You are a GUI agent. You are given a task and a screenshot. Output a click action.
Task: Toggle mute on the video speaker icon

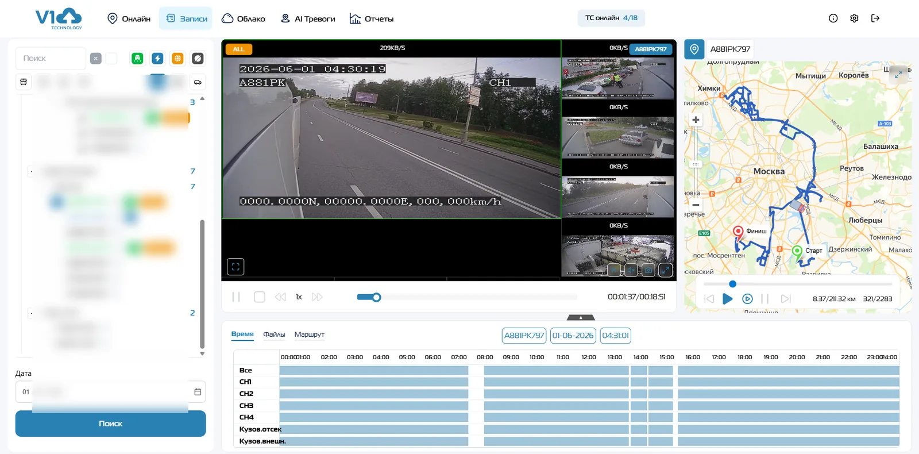pyautogui.click(x=631, y=270)
